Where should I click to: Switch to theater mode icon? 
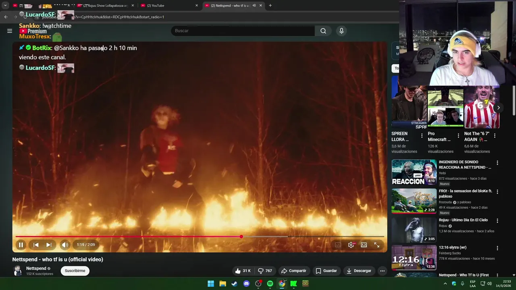point(364,245)
